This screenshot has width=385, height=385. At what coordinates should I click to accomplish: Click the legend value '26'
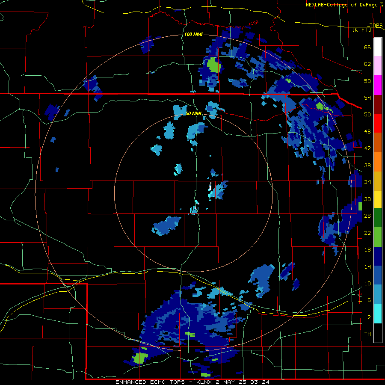coord(367,216)
